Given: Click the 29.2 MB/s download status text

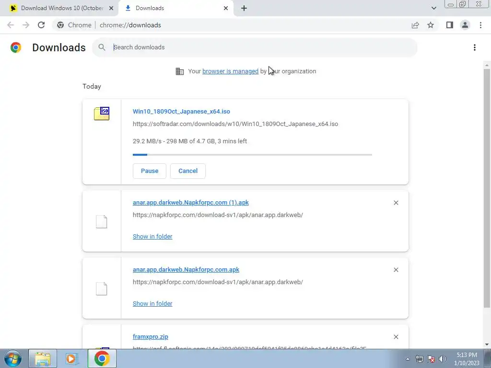Looking at the screenshot, I should click(x=190, y=141).
